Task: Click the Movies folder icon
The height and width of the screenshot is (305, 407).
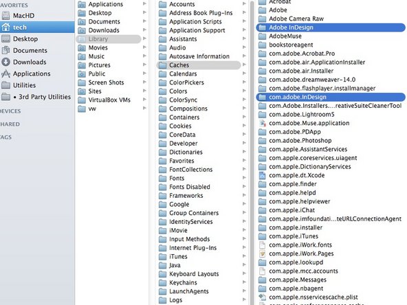Action: 82,47
